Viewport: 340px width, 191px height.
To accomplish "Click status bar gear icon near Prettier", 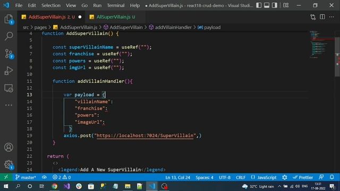I will [285, 177].
